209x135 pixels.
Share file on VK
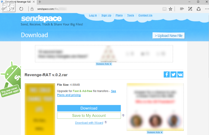tap(180, 74)
